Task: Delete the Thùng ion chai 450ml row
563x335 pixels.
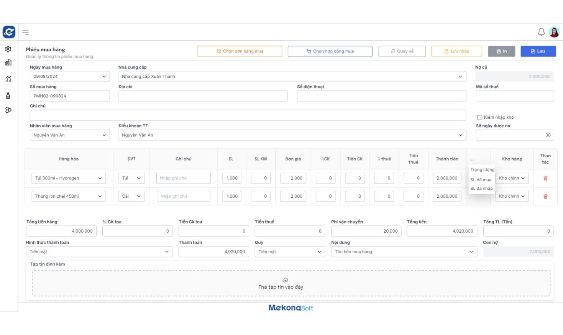Action: coord(545,196)
